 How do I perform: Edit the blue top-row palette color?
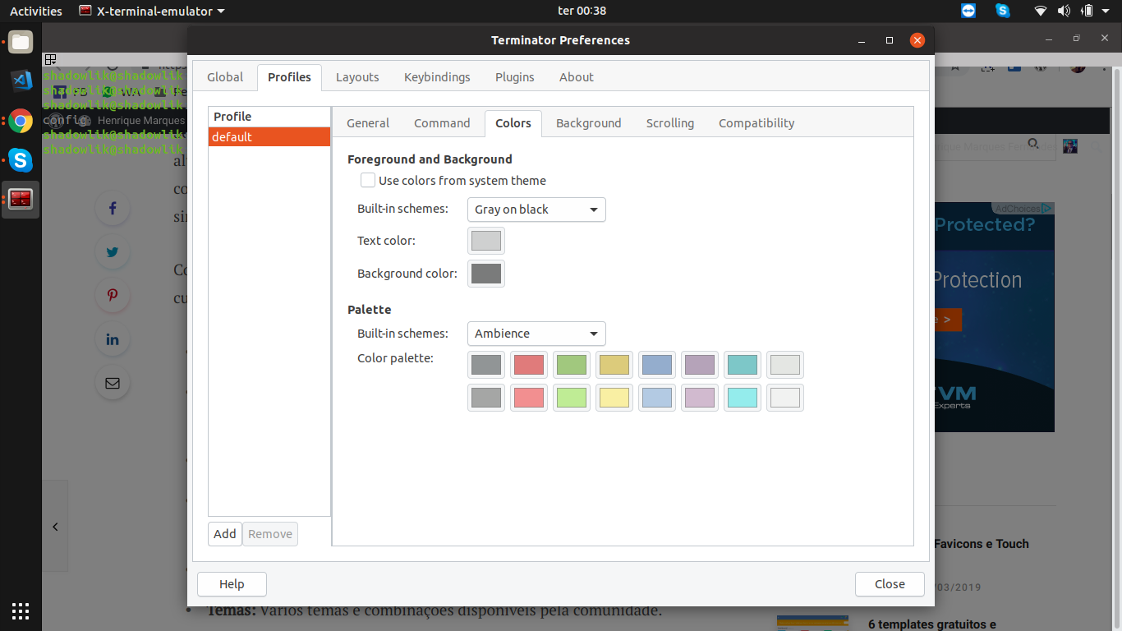[x=657, y=365]
